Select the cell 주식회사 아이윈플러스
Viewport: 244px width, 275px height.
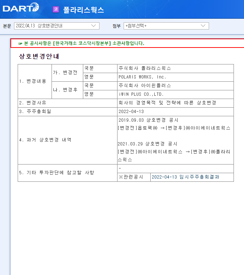click(175, 86)
